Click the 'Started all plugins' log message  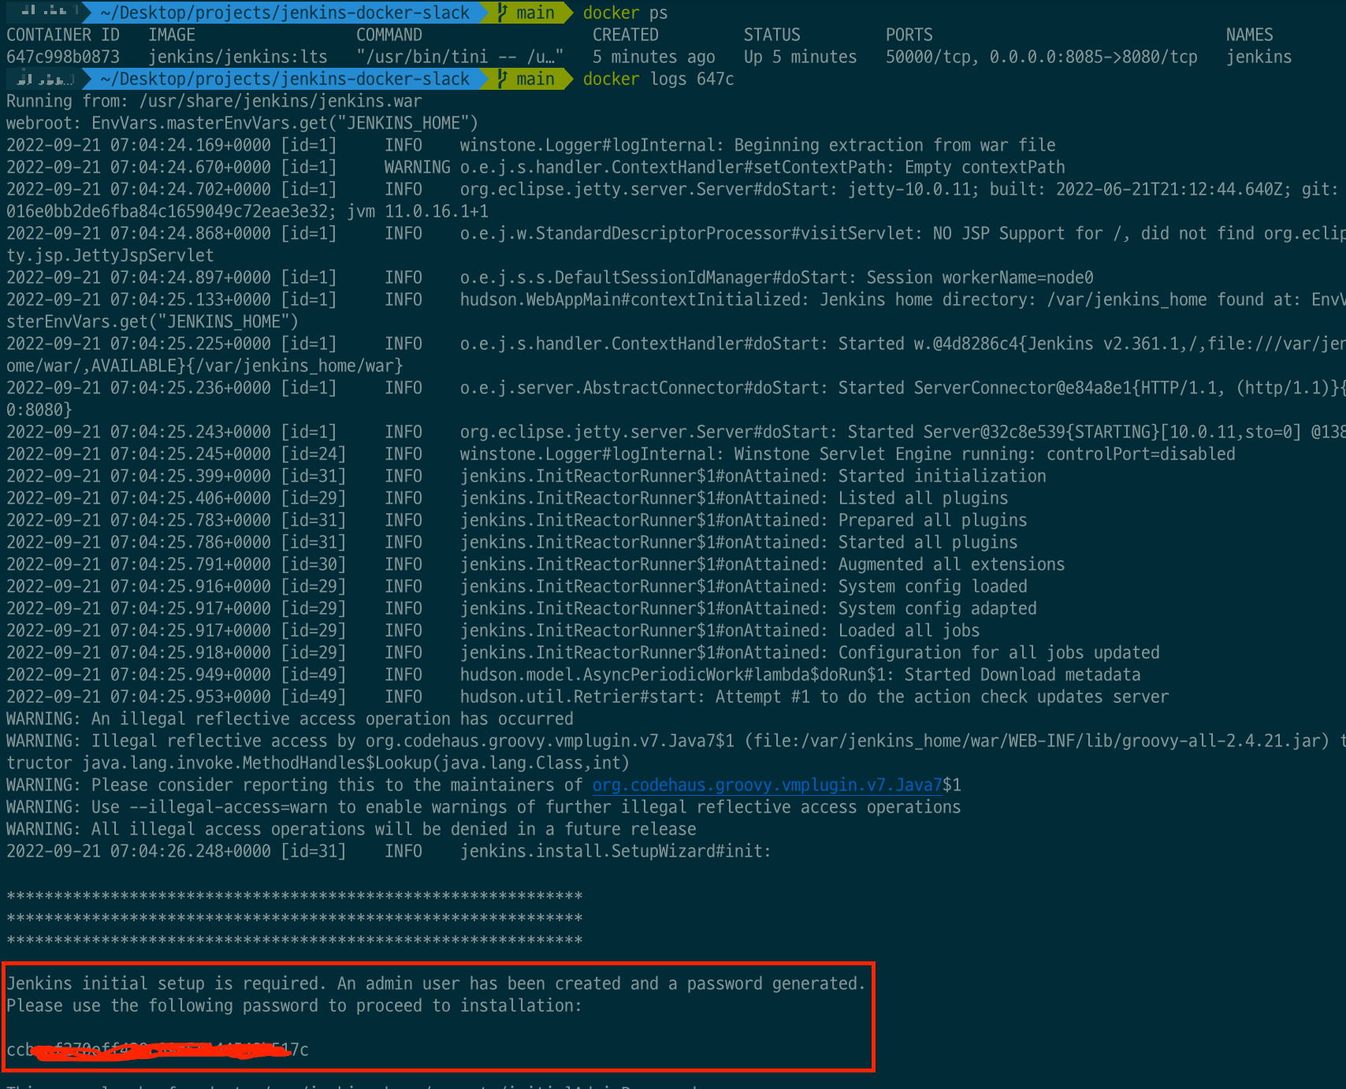[928, 542]
